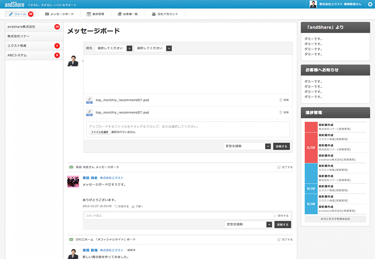This screenshot has width=375, height=259.
Task: Click the red 2/25 date block
Action: [311, 148]
